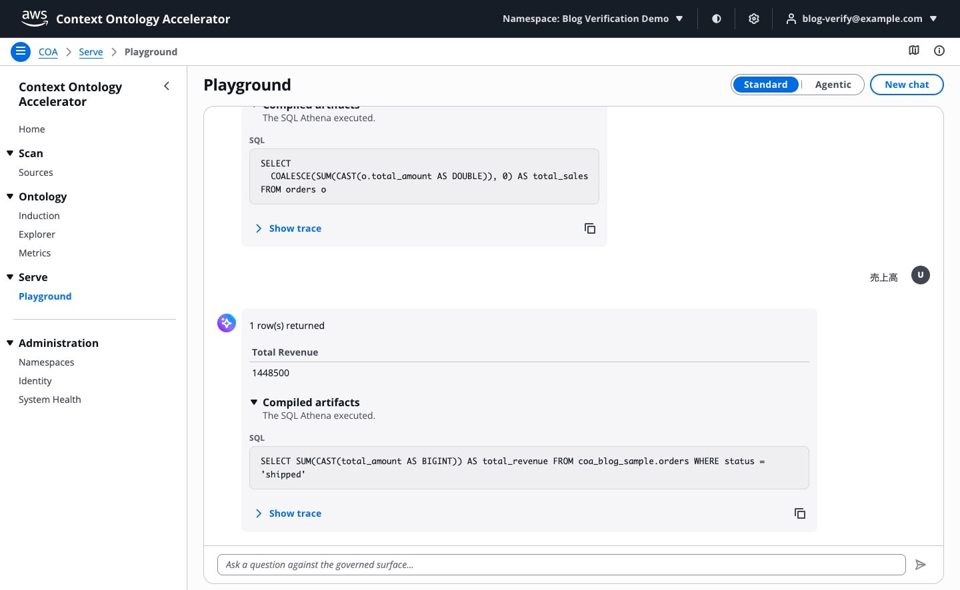The image size is (960, 590).
Task: Open the tutorial map icon
Action: pyautogui.click(x=914, y=51)
